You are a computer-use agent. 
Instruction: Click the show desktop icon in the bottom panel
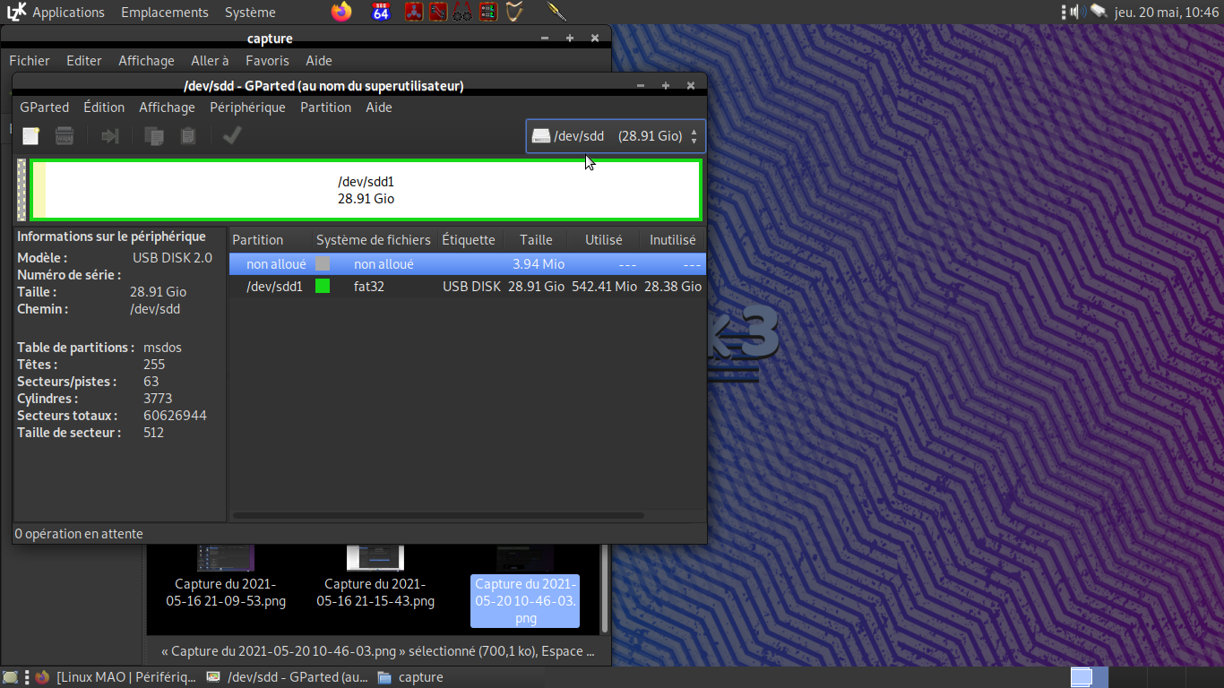coord(10,677)
